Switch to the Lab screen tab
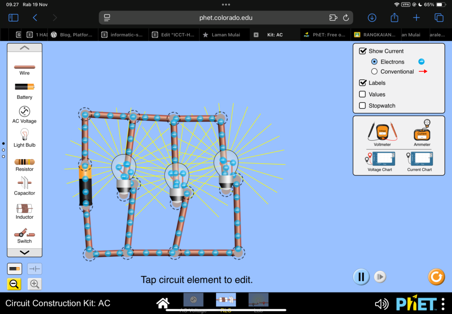 [x=258, y=300]
